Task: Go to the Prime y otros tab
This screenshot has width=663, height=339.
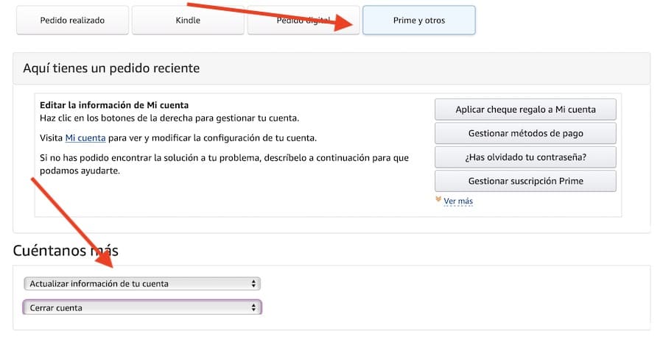Action: (x=418, y=21)
